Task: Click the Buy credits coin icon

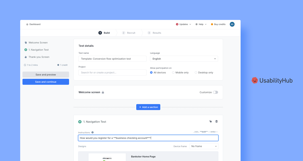Action: 212,24
